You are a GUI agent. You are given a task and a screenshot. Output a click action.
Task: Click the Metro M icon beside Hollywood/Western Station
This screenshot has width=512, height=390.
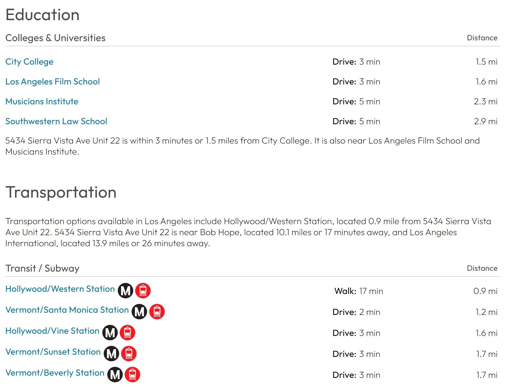pos(126,291)
